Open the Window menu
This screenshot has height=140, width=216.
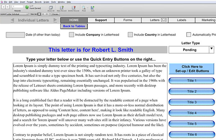(61, 2)
